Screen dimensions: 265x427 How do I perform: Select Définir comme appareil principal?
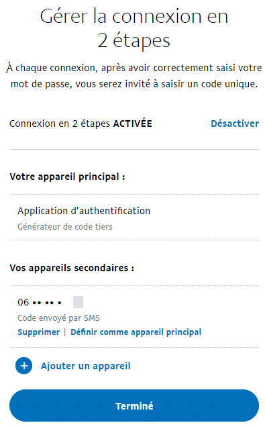[136, 332]
